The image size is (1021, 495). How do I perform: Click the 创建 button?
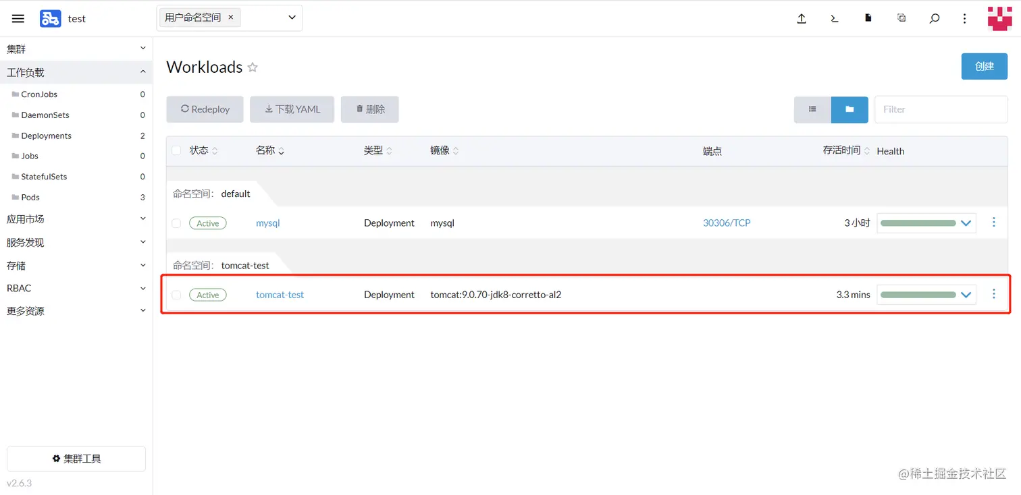[985, 66]
